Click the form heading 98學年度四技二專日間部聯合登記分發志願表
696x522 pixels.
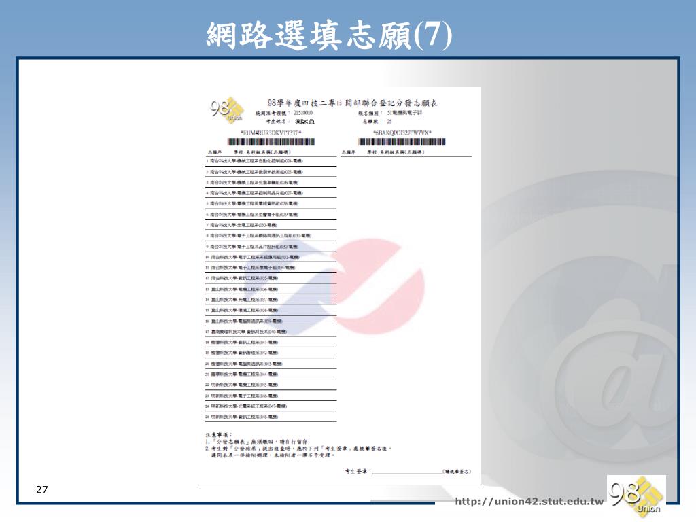352,103
